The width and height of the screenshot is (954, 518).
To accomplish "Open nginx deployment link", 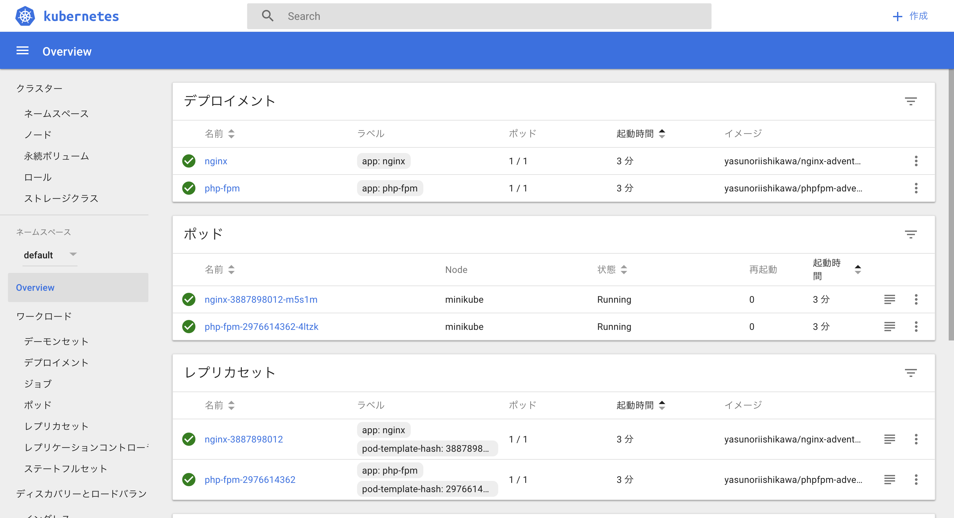I will point(216,161).
